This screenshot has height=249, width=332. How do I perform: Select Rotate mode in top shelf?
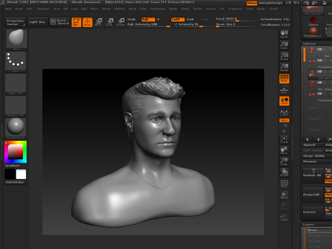click(x=121, y=22)
